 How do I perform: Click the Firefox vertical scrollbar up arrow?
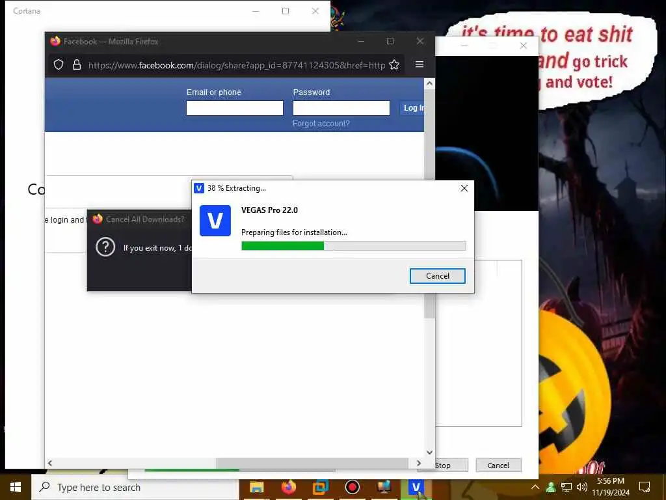[x=429, y=84]
